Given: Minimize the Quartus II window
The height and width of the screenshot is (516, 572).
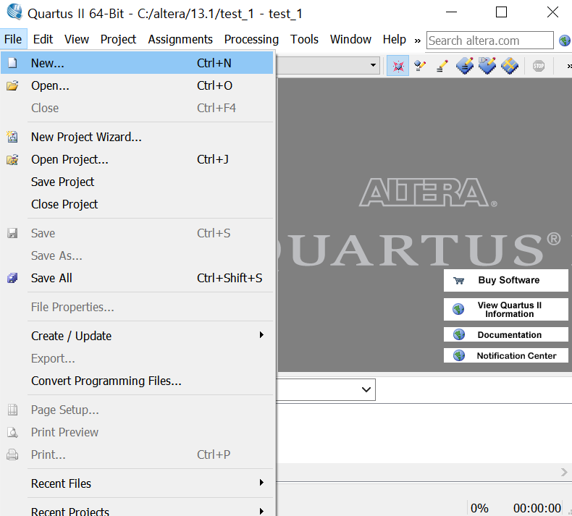Looking at the screenshot, I should click(451, 12).
